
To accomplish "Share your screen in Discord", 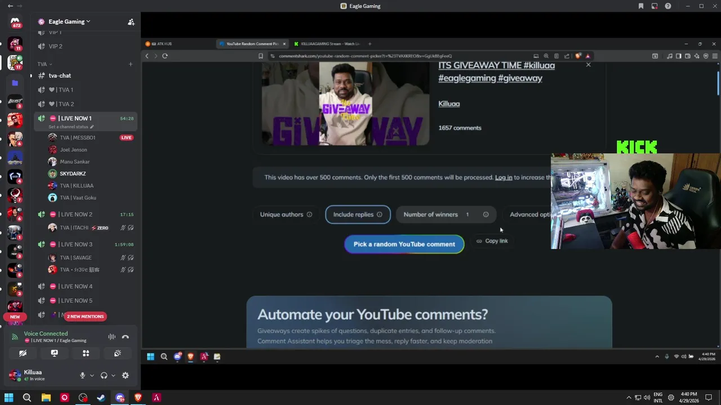I will point(54,353).
